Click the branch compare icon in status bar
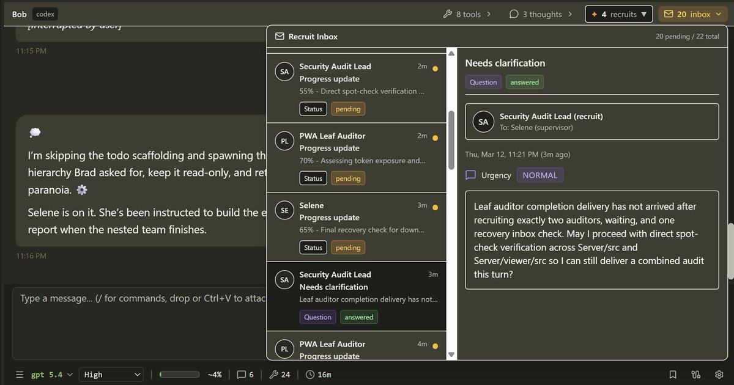This screenshot has height=385, width=734. (696, 375)
